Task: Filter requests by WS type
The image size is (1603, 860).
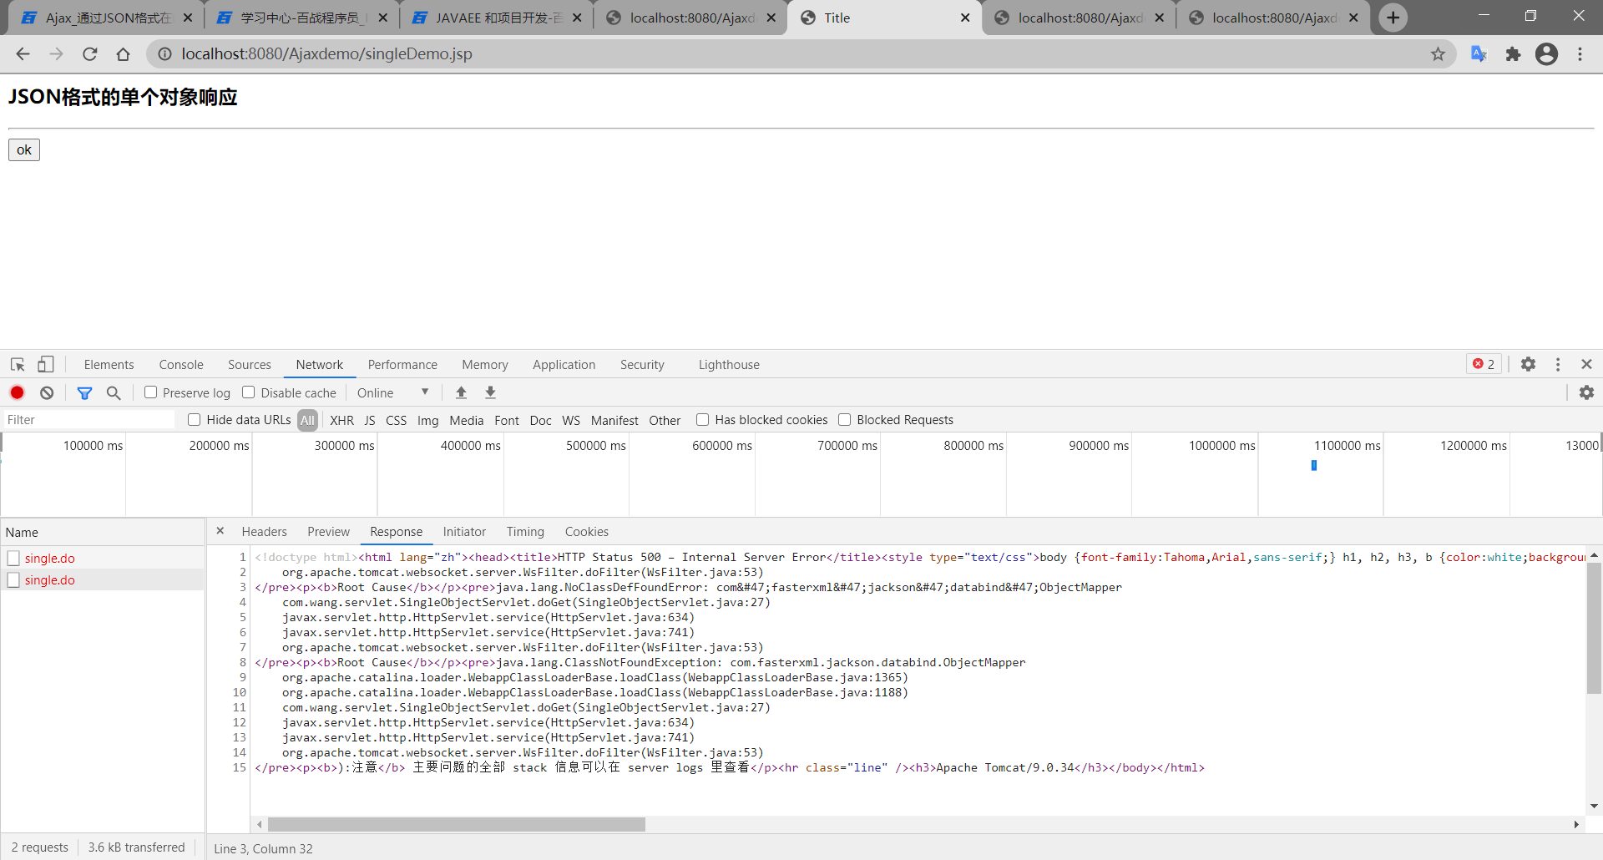Action: [571, 420]
